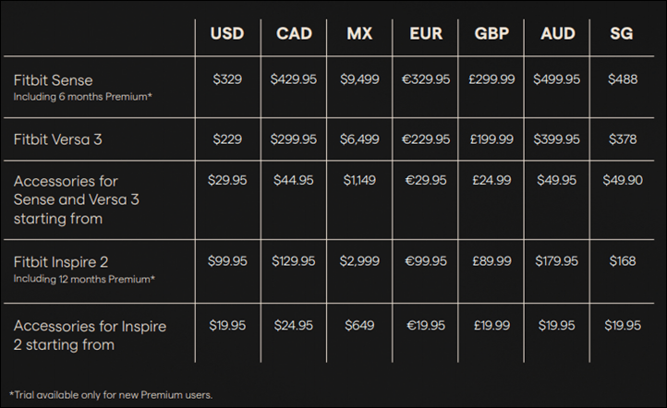Select the Versa 3 price in GBP £199.99
This screenshot has height=408, width=667.
pyautogui.click(x=491, y=139)
